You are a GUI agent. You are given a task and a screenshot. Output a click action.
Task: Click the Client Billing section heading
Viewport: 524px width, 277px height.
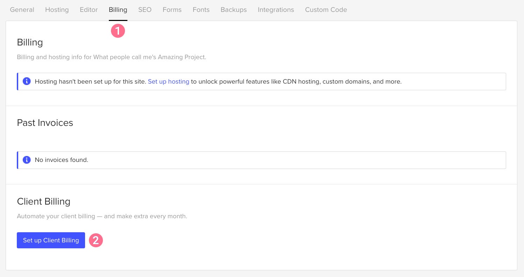coord(43,201)
